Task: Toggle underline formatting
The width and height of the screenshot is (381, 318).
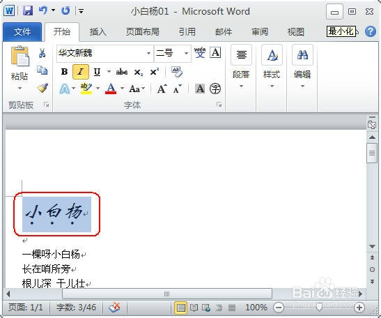Action: click(x=97, y=72)
